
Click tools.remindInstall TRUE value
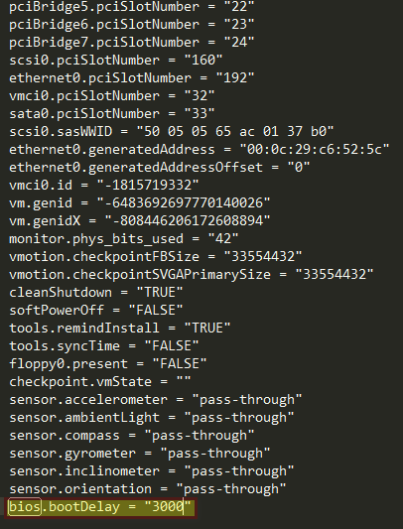click(x=207, y=329)
